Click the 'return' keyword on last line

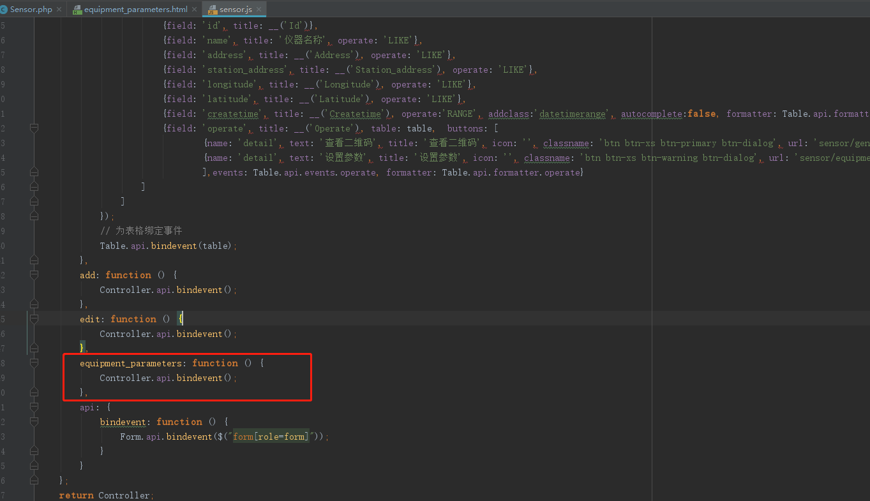point(76,495)
